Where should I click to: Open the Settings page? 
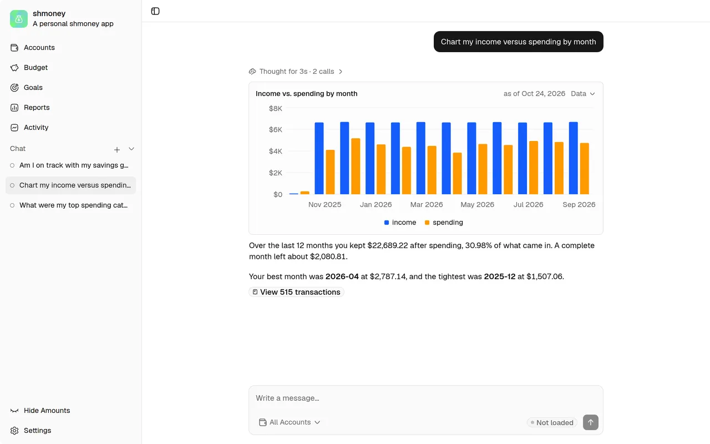click(70, 431)
